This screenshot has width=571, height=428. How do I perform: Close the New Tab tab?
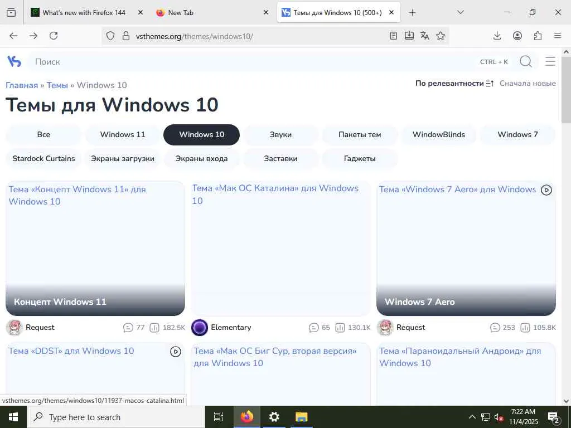coord(266,13)
